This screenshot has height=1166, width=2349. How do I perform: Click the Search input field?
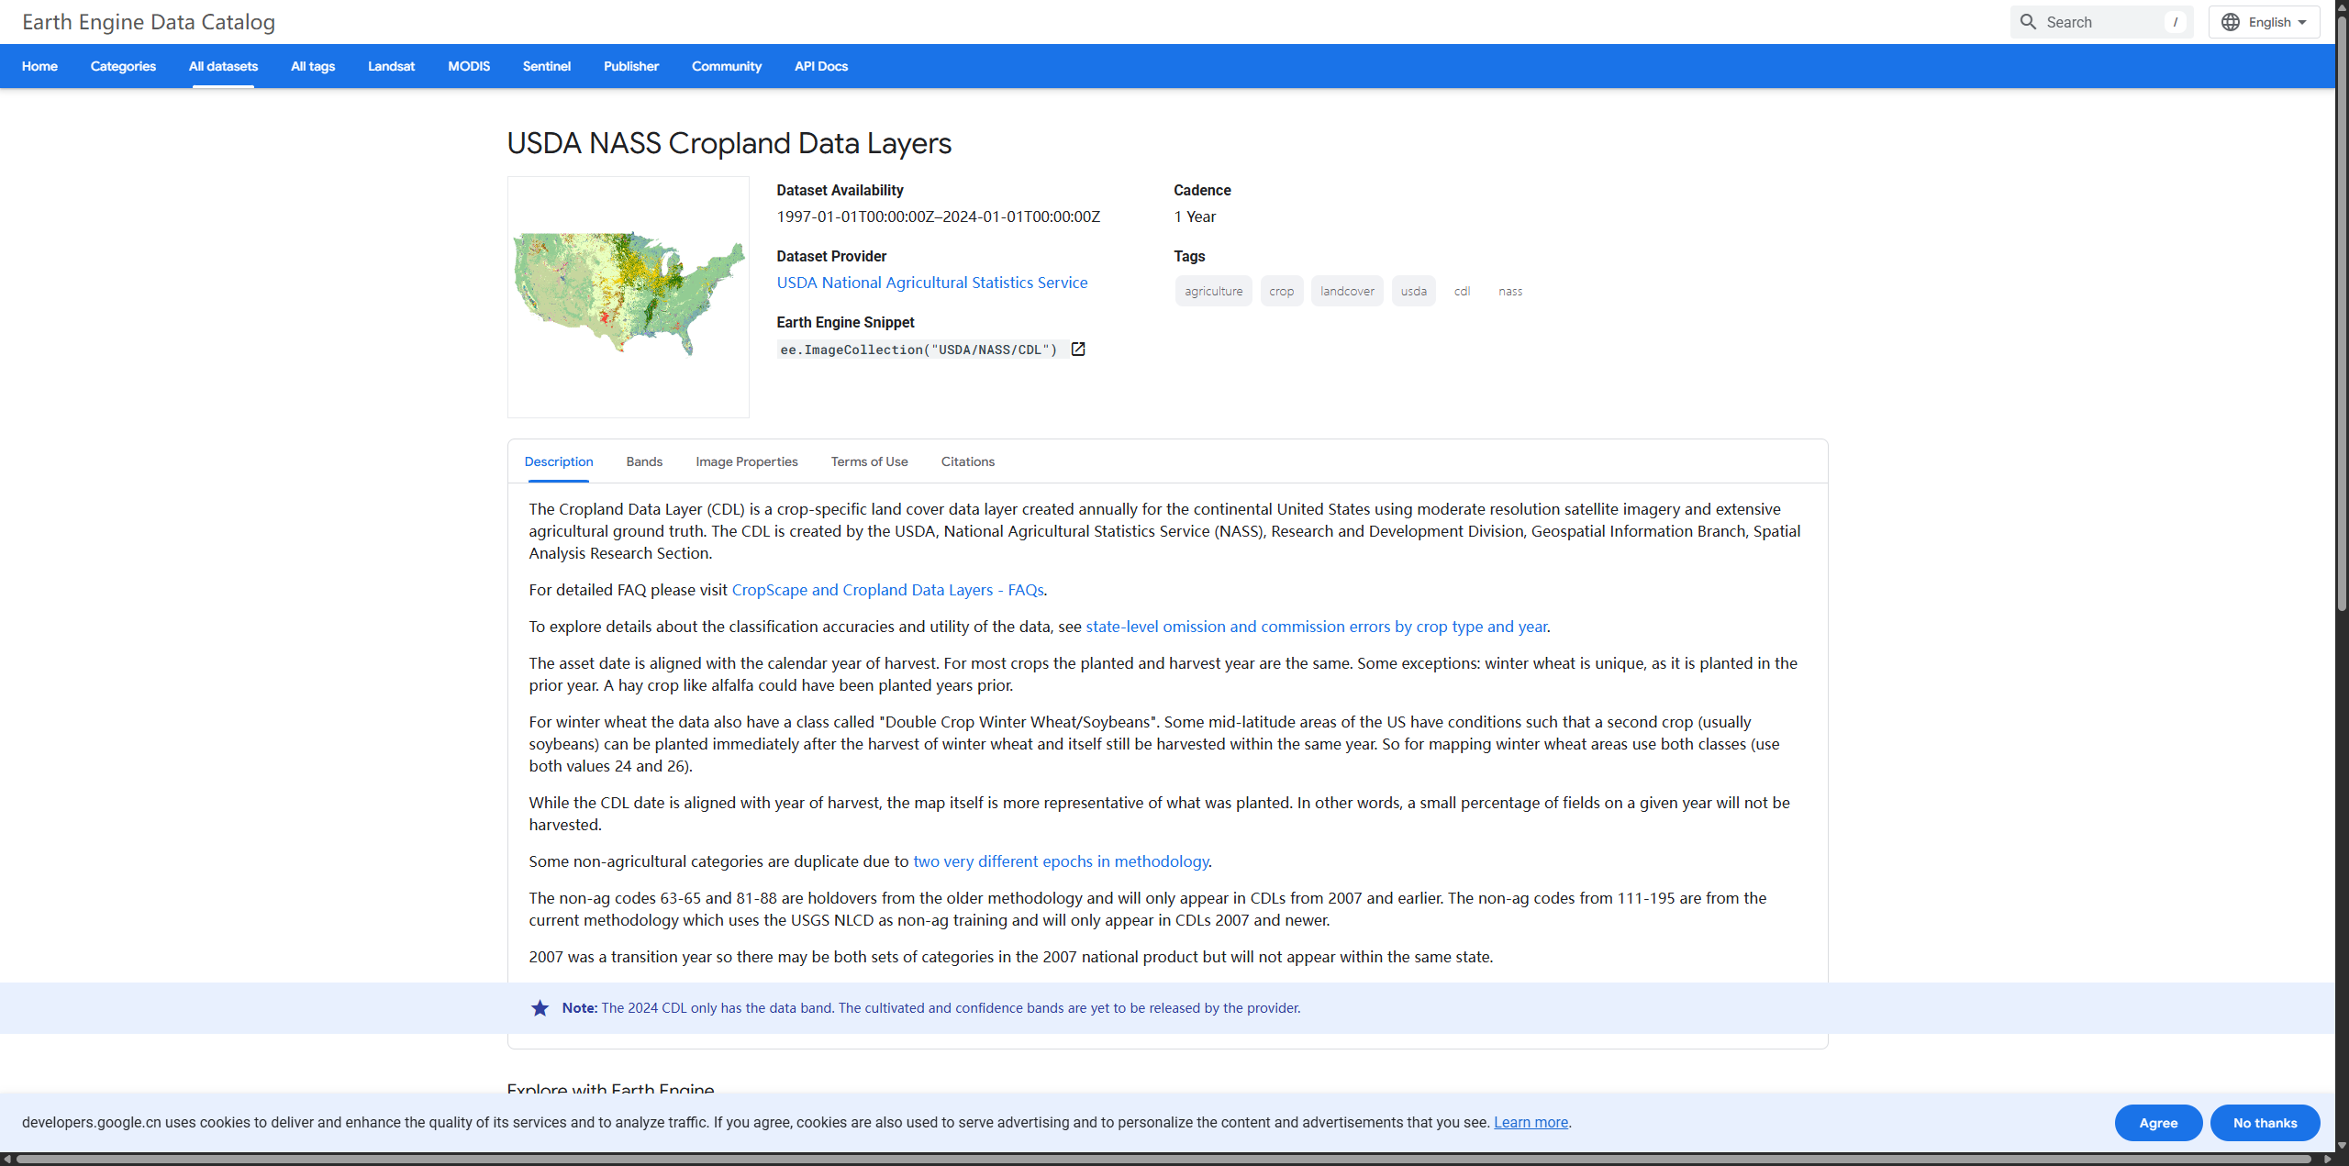click(2101, 22)
